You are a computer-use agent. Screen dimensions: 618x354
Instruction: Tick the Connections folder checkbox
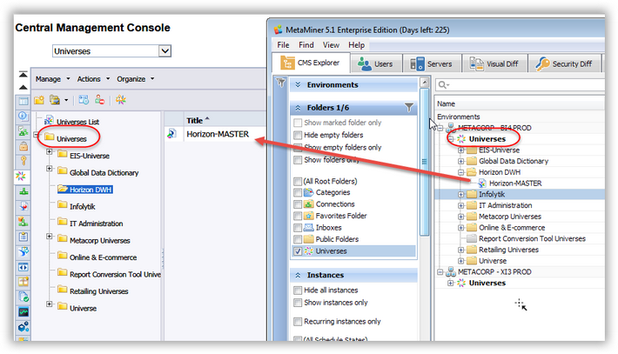[x=298, y=204]
